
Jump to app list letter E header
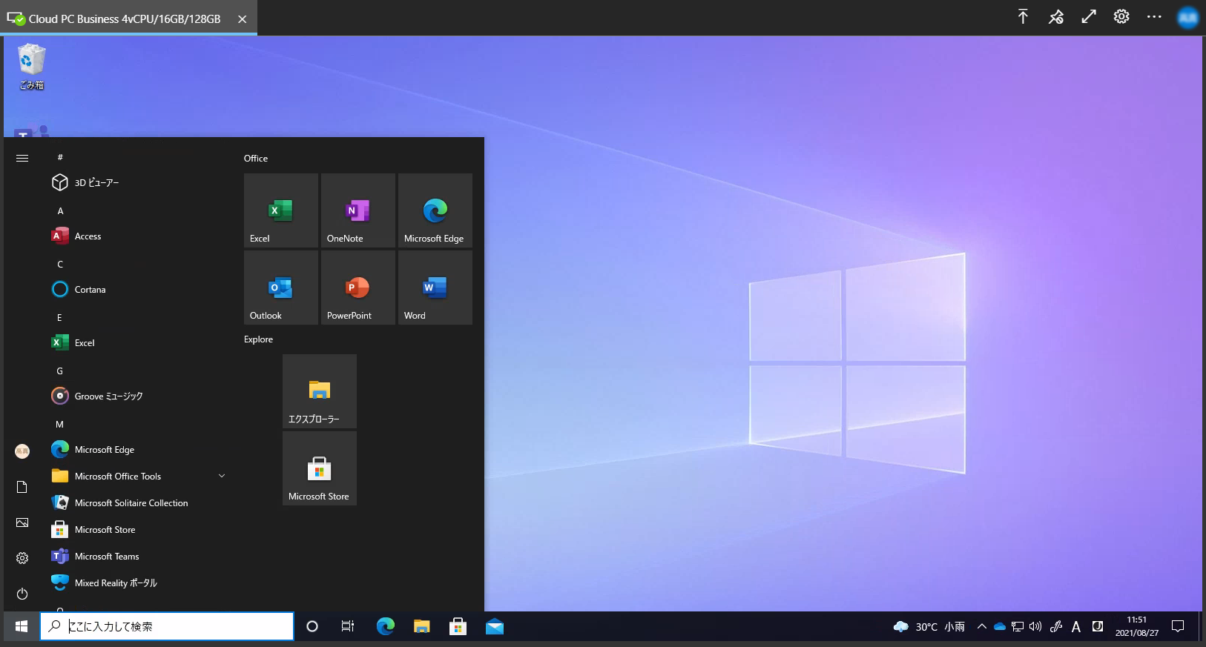pyautogui.click(x=60, y=318)
